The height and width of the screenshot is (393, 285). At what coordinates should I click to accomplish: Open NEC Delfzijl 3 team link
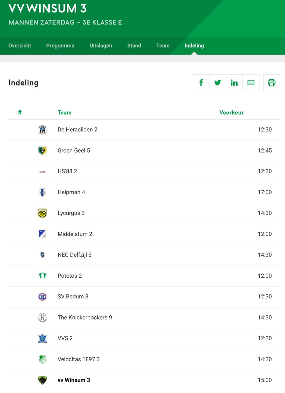[75, 255]
